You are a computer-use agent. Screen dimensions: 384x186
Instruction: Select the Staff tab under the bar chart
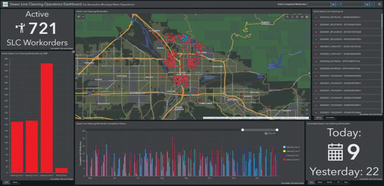point(6,182)
